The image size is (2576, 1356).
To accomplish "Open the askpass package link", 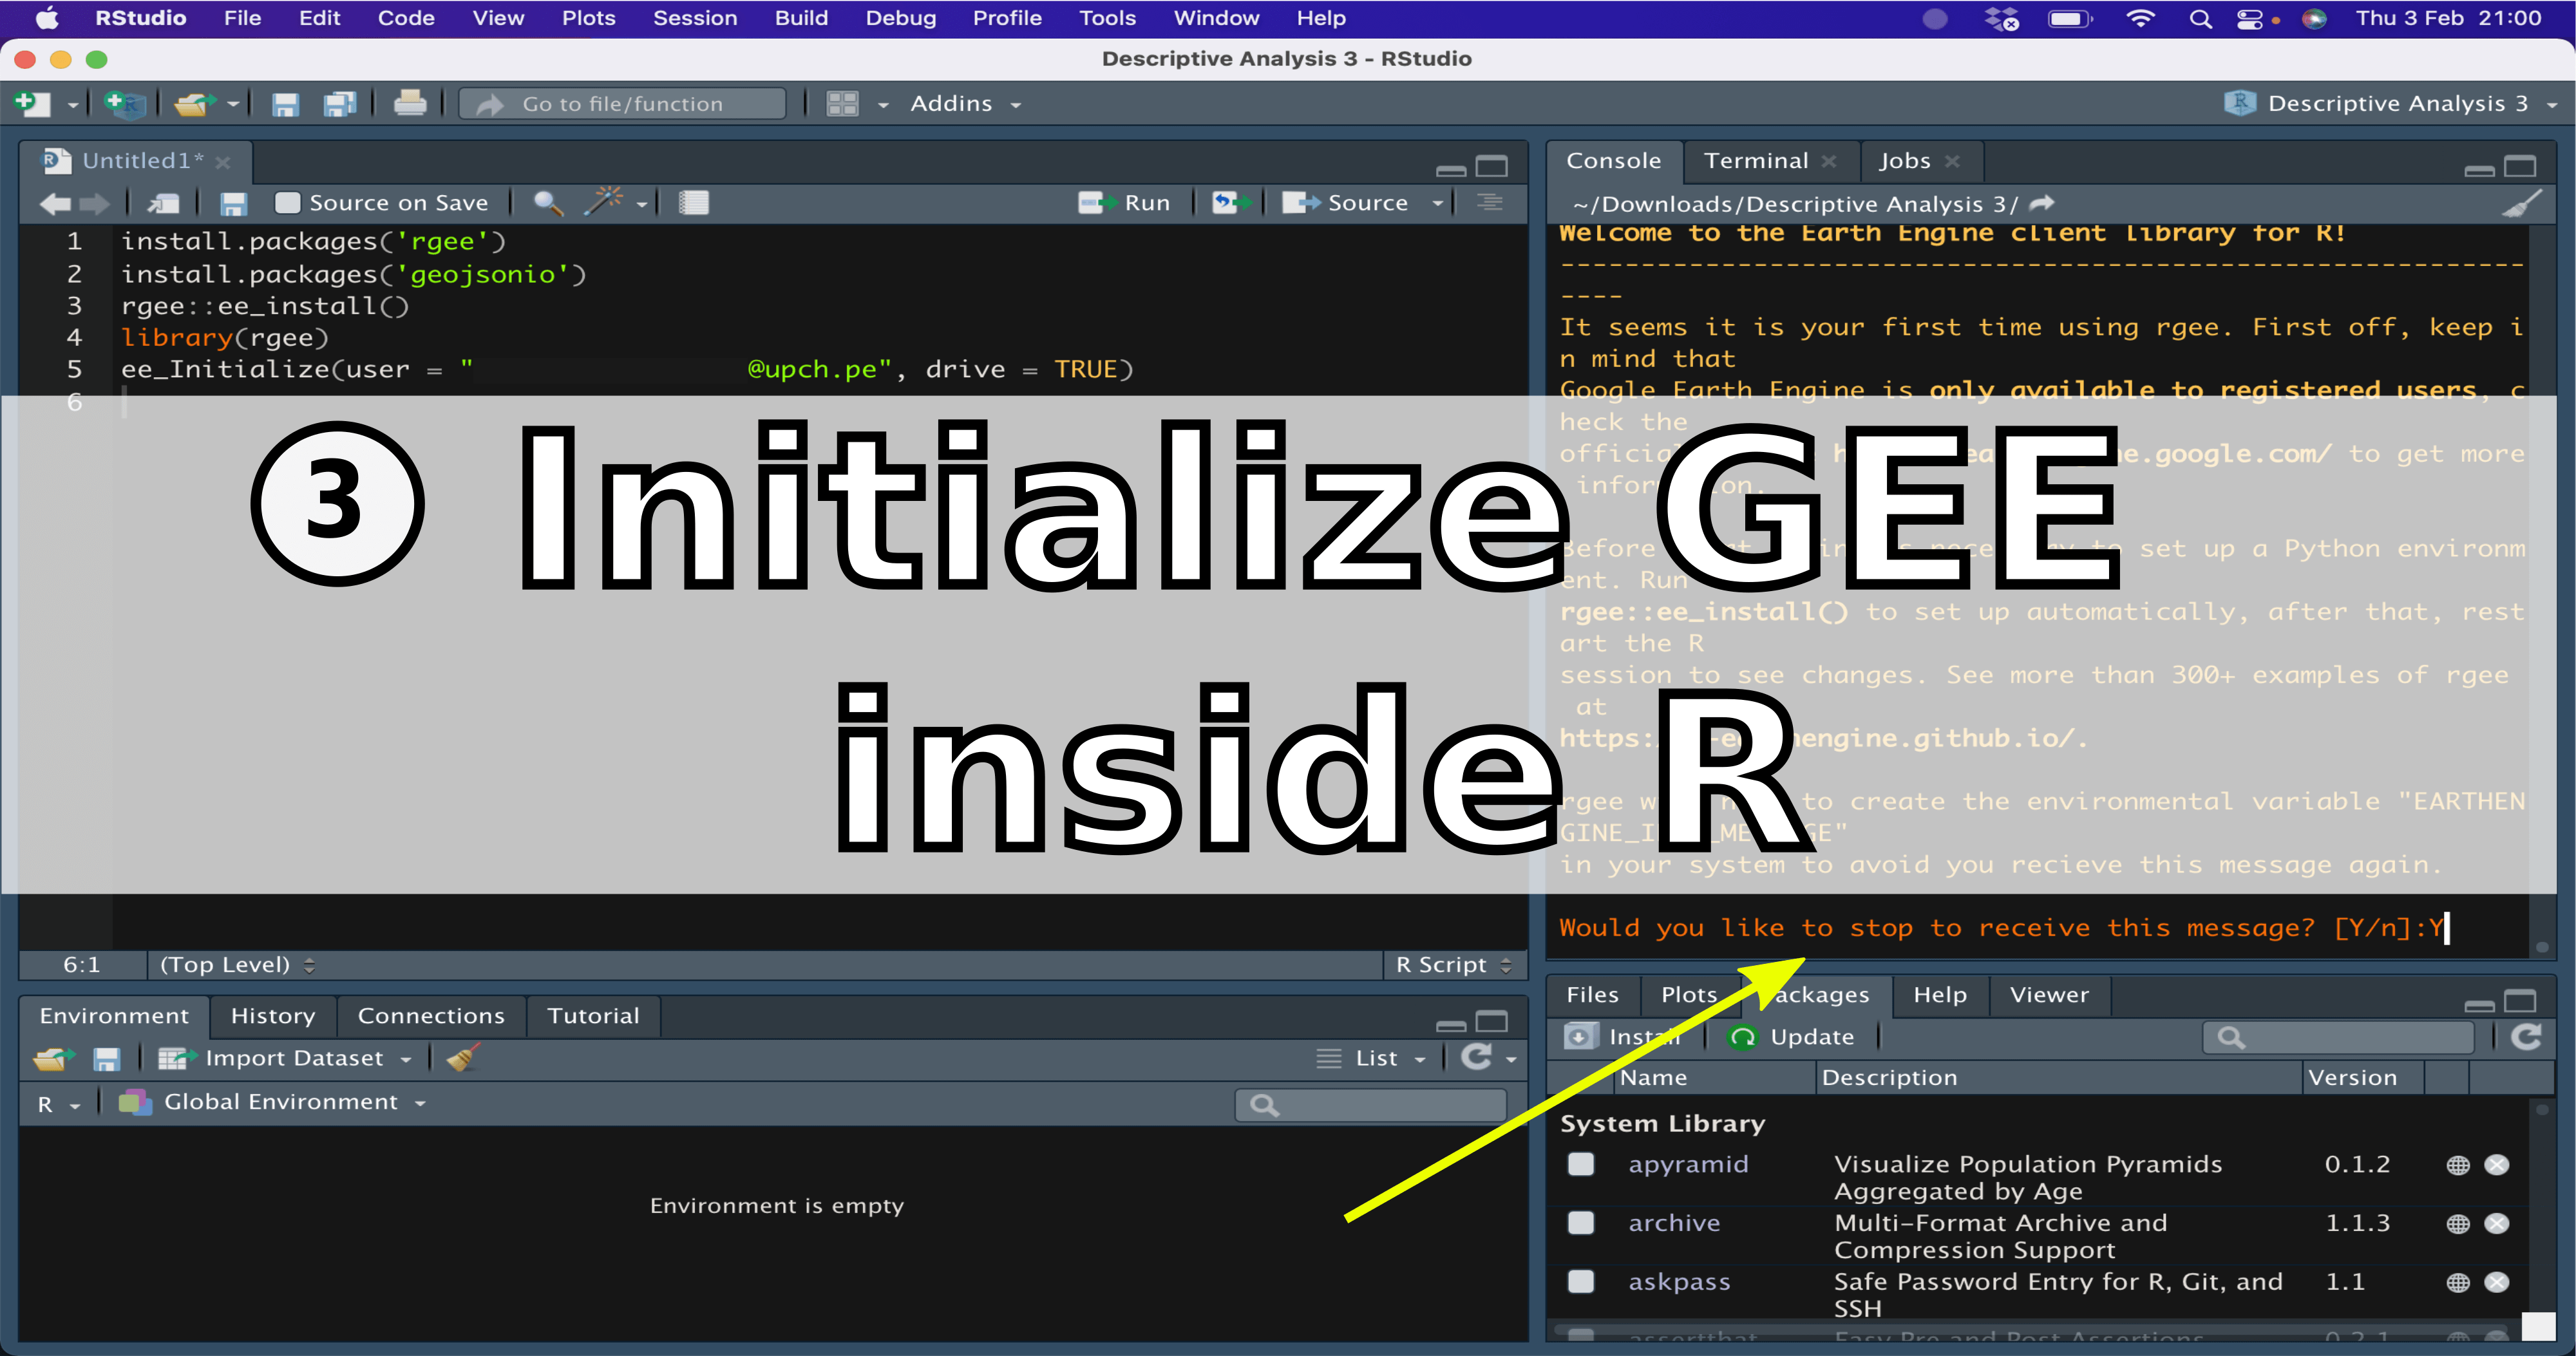I will point(1679,1282).
